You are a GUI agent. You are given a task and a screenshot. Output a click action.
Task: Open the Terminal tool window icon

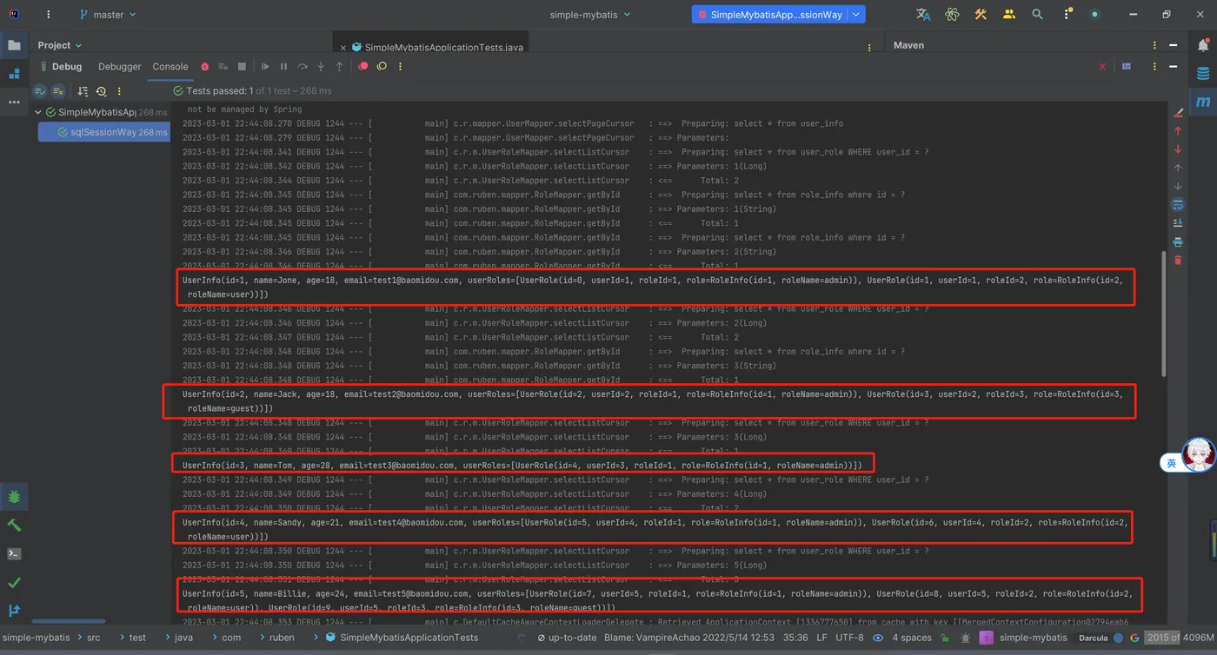click(x=14, y=553)
